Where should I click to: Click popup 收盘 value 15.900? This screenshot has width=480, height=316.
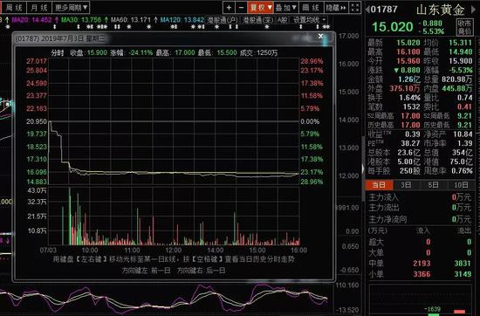tap(97, 53)
